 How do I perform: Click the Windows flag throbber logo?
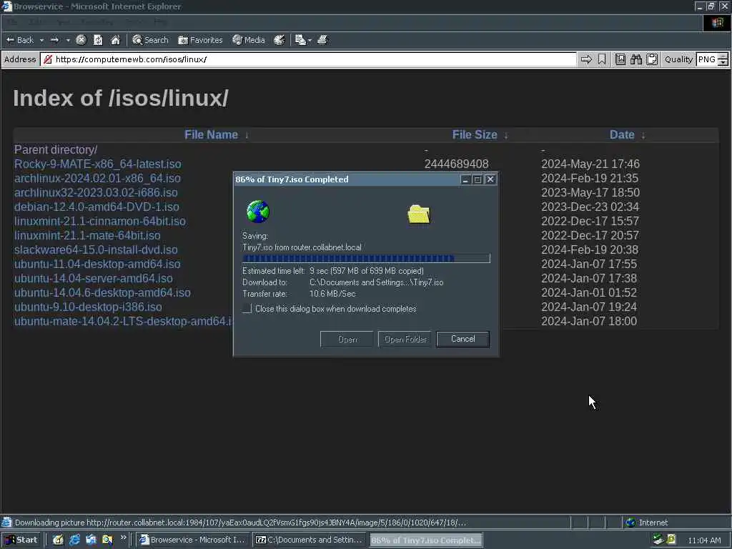point(717,22)
